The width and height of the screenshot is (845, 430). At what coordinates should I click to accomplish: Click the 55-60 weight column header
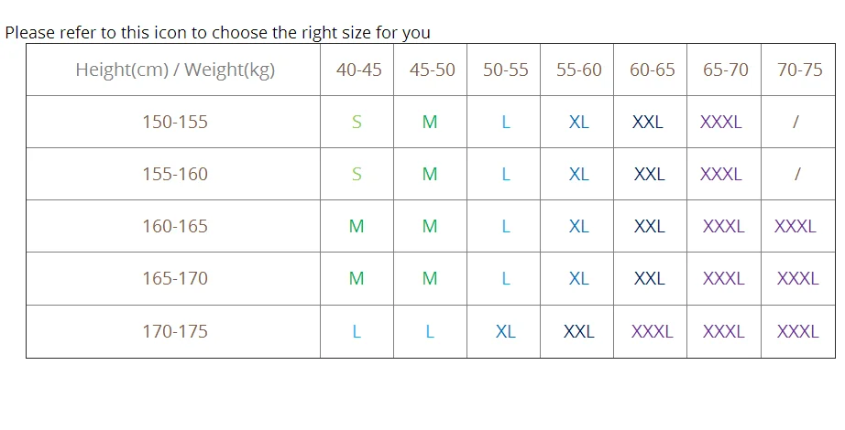(x=579, y=70)
